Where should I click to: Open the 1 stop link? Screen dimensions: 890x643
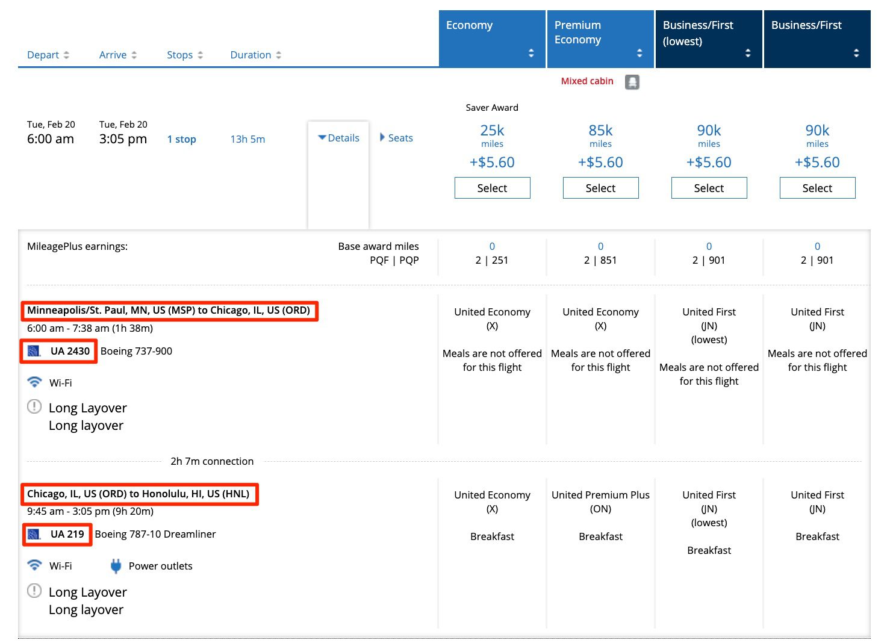tap(181, 139)
